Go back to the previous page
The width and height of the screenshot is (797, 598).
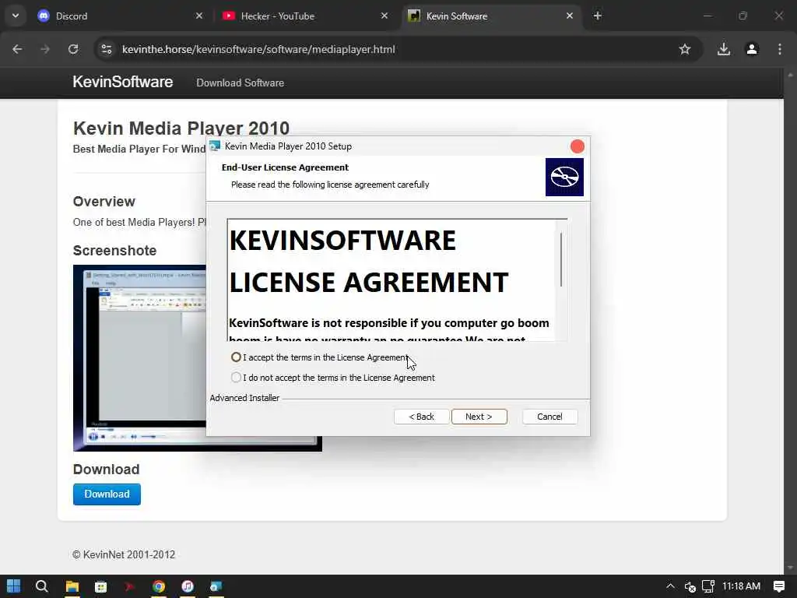[x=17, y=49]
